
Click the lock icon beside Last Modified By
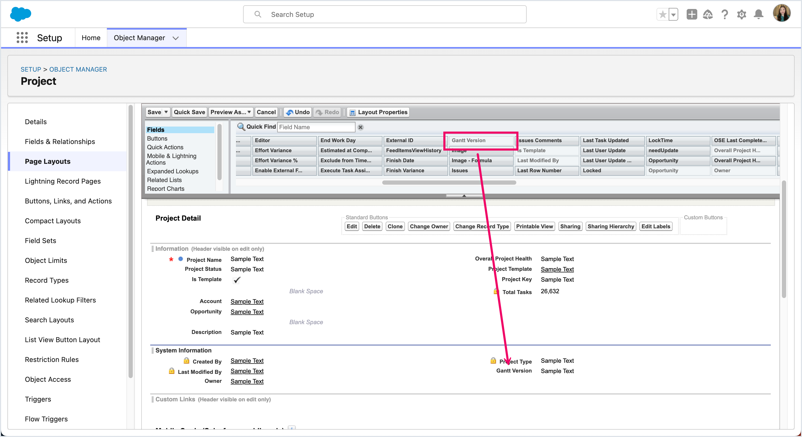(172, 371)
